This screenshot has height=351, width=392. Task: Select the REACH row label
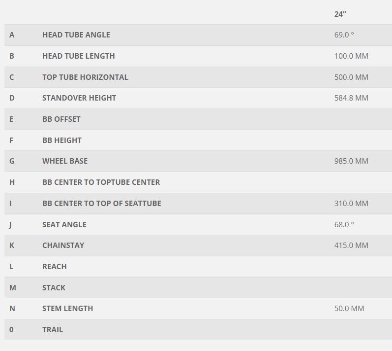[x=55, y=267]
